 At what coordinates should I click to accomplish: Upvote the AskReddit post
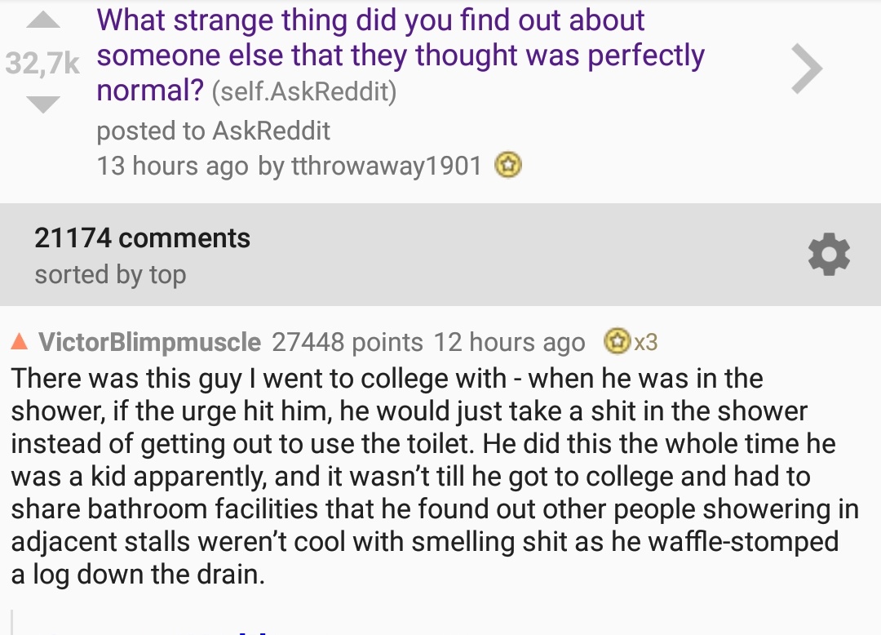click(x=42, y=20)
